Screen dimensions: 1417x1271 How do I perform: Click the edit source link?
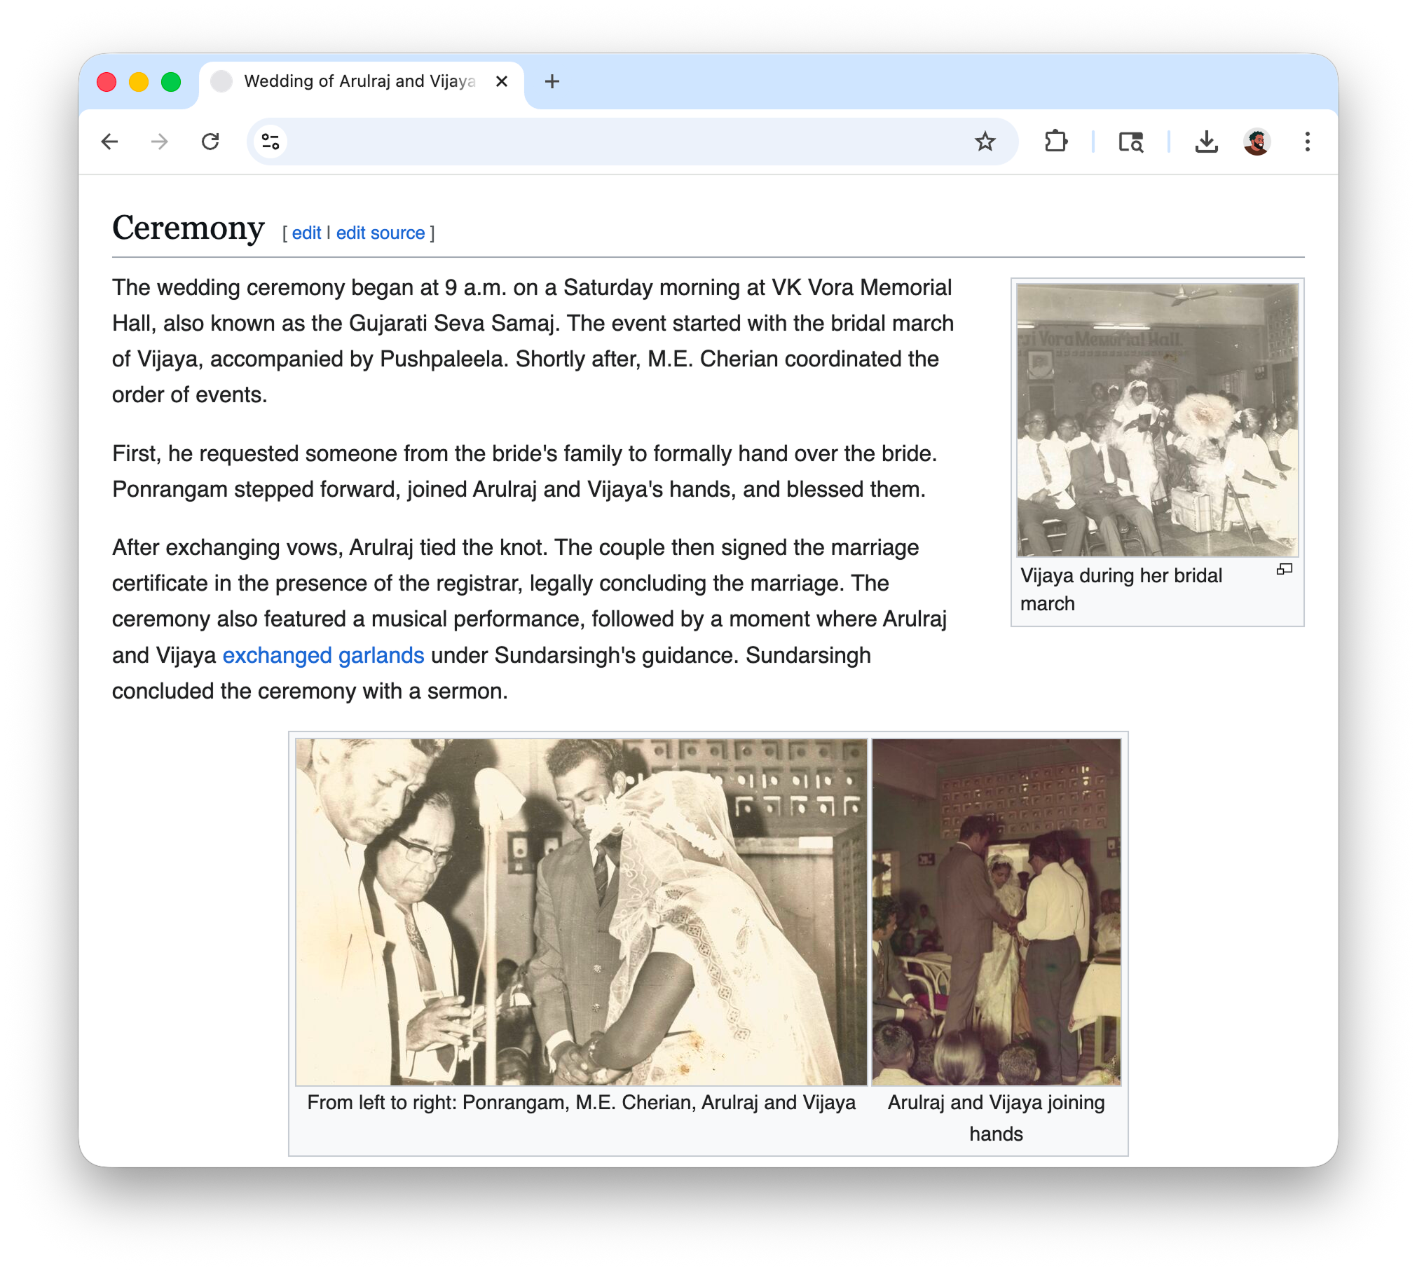381,233
